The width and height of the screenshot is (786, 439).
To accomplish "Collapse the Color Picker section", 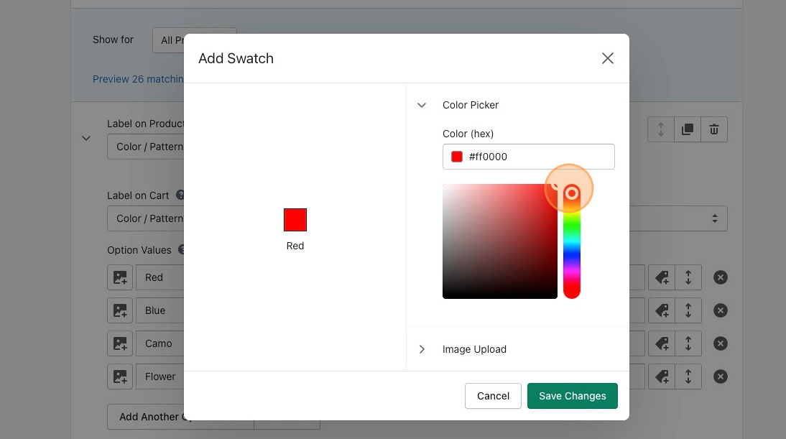I will 422,105.
